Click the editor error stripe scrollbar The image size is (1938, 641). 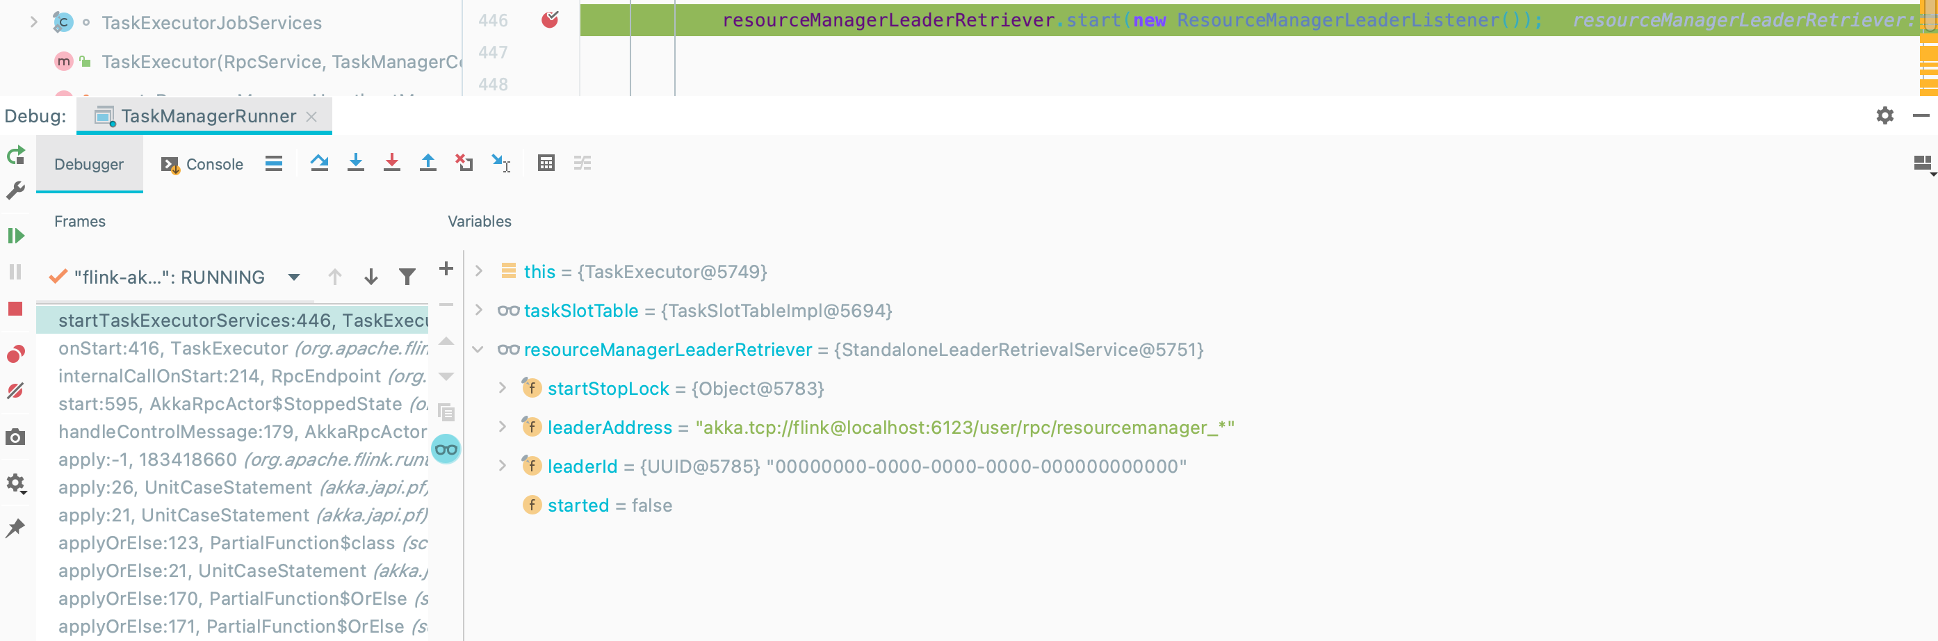(x=1928, y=48)
